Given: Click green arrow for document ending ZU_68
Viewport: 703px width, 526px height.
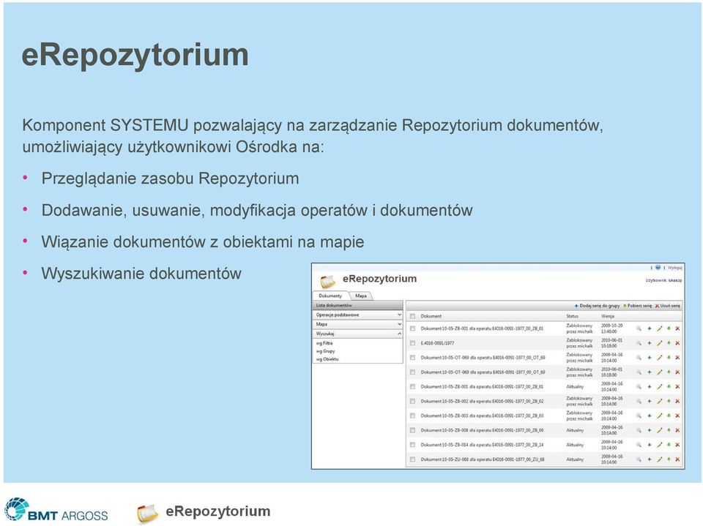Looking at the screenshot, I should pos(669,459).
